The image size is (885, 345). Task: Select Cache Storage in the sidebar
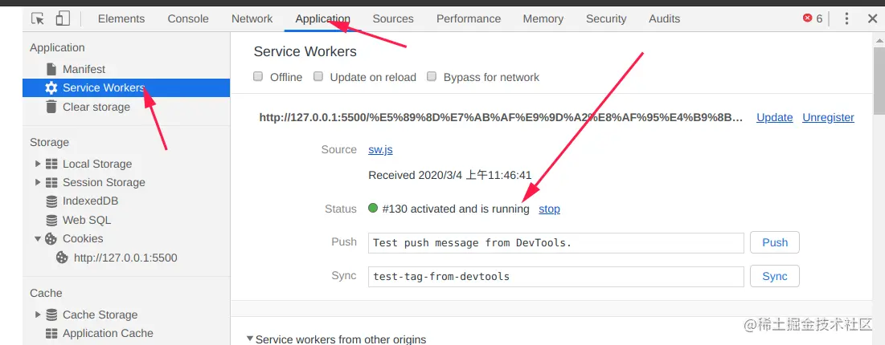tap(100, 315)
